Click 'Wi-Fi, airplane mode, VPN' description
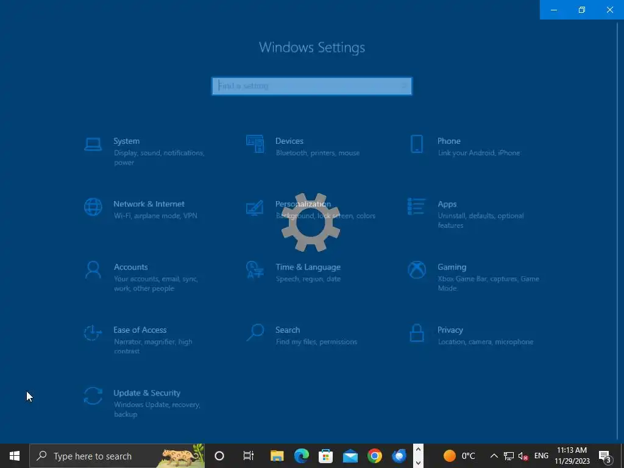The image size is (624, 468). pos(155,216)
